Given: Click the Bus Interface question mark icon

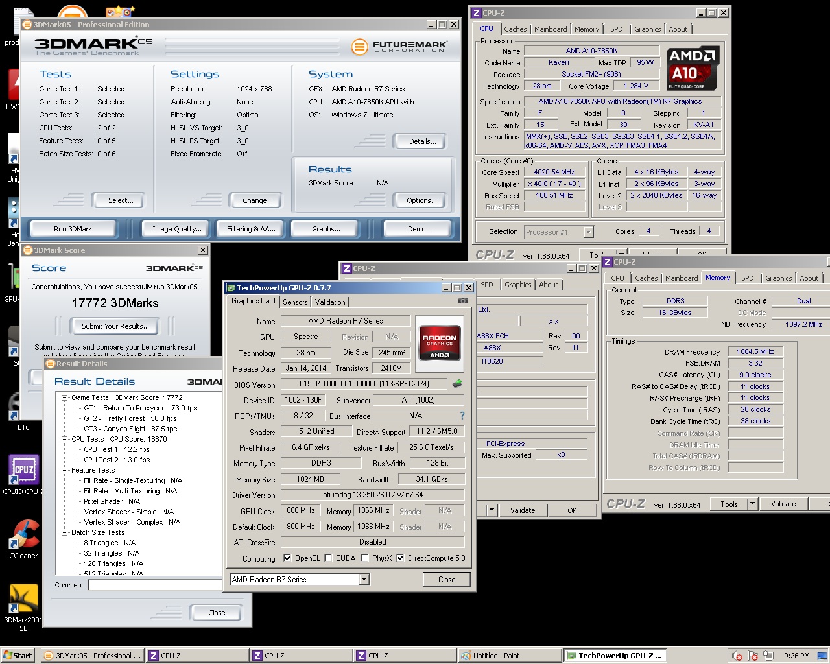Looking at the screenshot, I should click(x=462, y=416).
